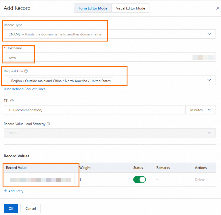Click the TTL help icon
Viewport: 221px width, 215px height.
12,101
